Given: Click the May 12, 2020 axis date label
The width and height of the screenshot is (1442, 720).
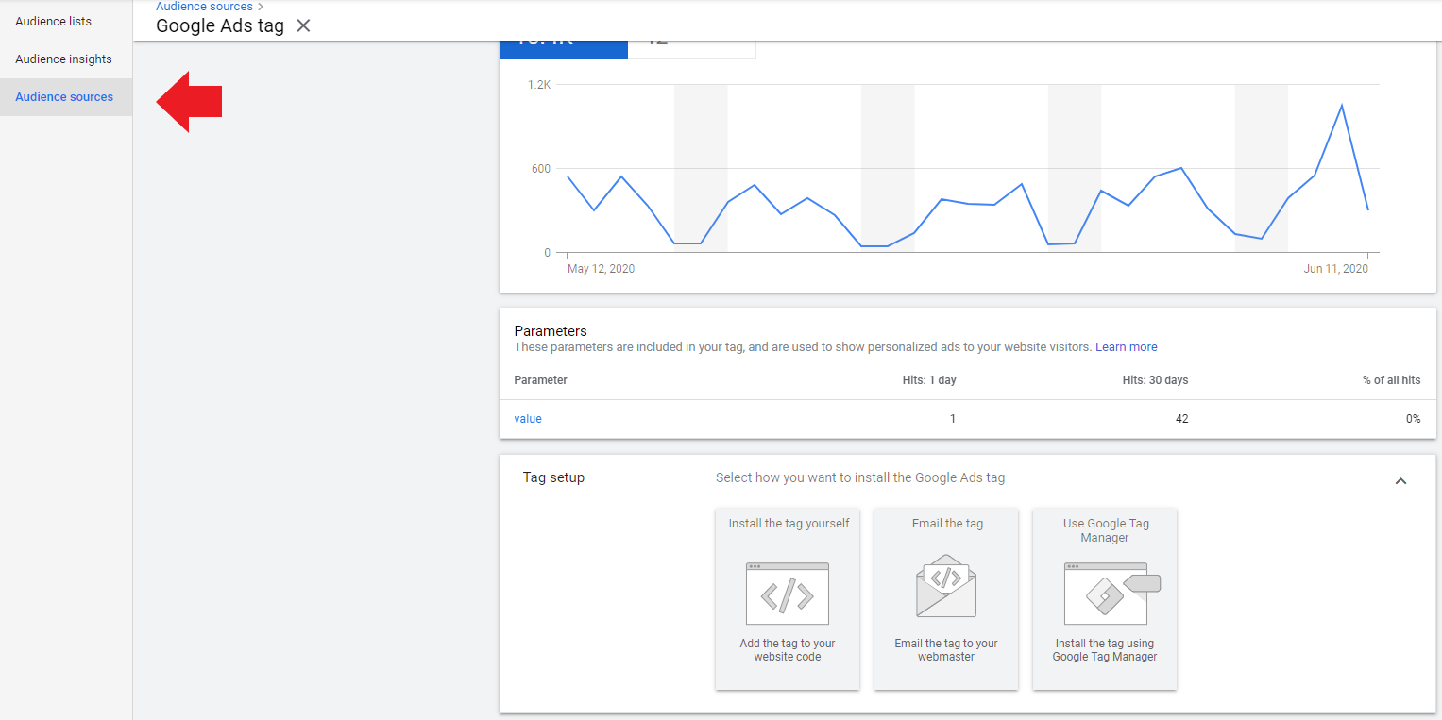Looking at the screenshot, I should click(601, 269).
